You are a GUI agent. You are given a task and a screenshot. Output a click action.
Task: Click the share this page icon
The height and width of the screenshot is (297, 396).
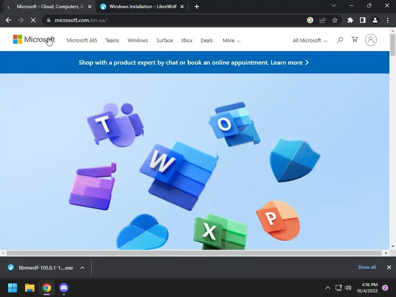pyautogui.click(x=323, y=20)
